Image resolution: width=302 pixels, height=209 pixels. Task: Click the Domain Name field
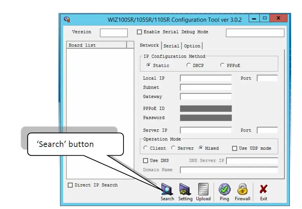point(229,170)
